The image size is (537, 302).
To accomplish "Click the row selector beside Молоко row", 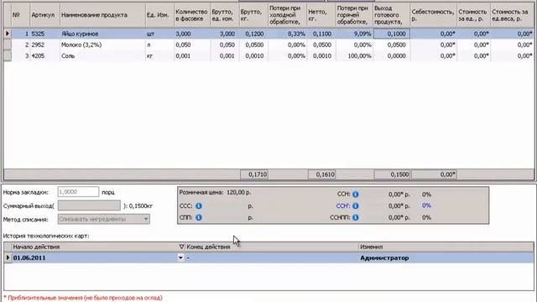I will point(8,44).
